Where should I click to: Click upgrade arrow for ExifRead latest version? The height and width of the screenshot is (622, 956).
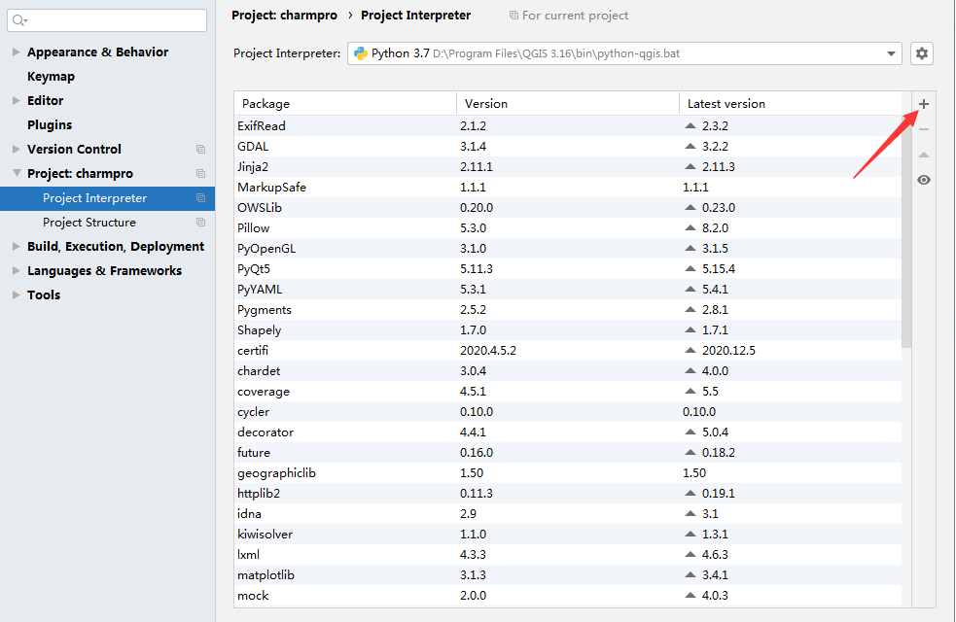690,126
